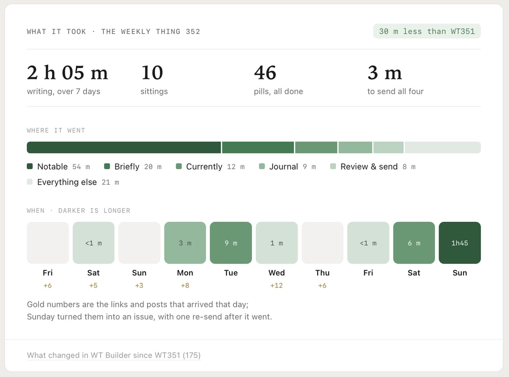The image size is (509, 377).
Task: Click the '+8' gold number under Mon
Action: pos(185,285)
